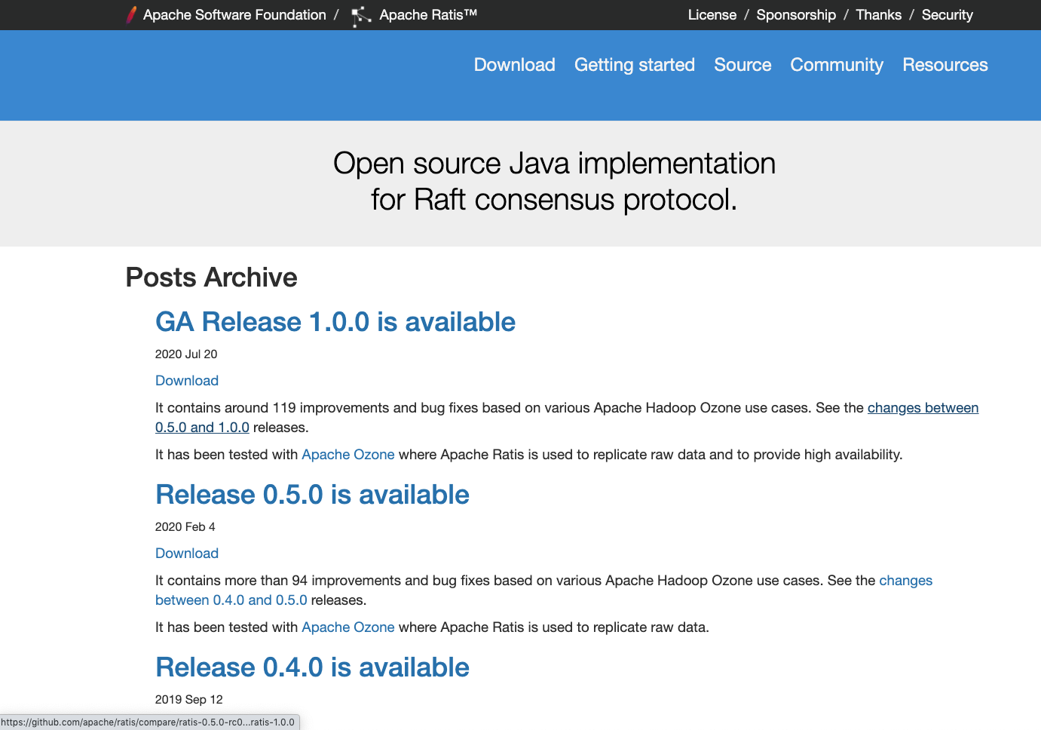Open the Release 0.5.0 is available post
The width and height of the screenshot is (1041, 730).
312,495
